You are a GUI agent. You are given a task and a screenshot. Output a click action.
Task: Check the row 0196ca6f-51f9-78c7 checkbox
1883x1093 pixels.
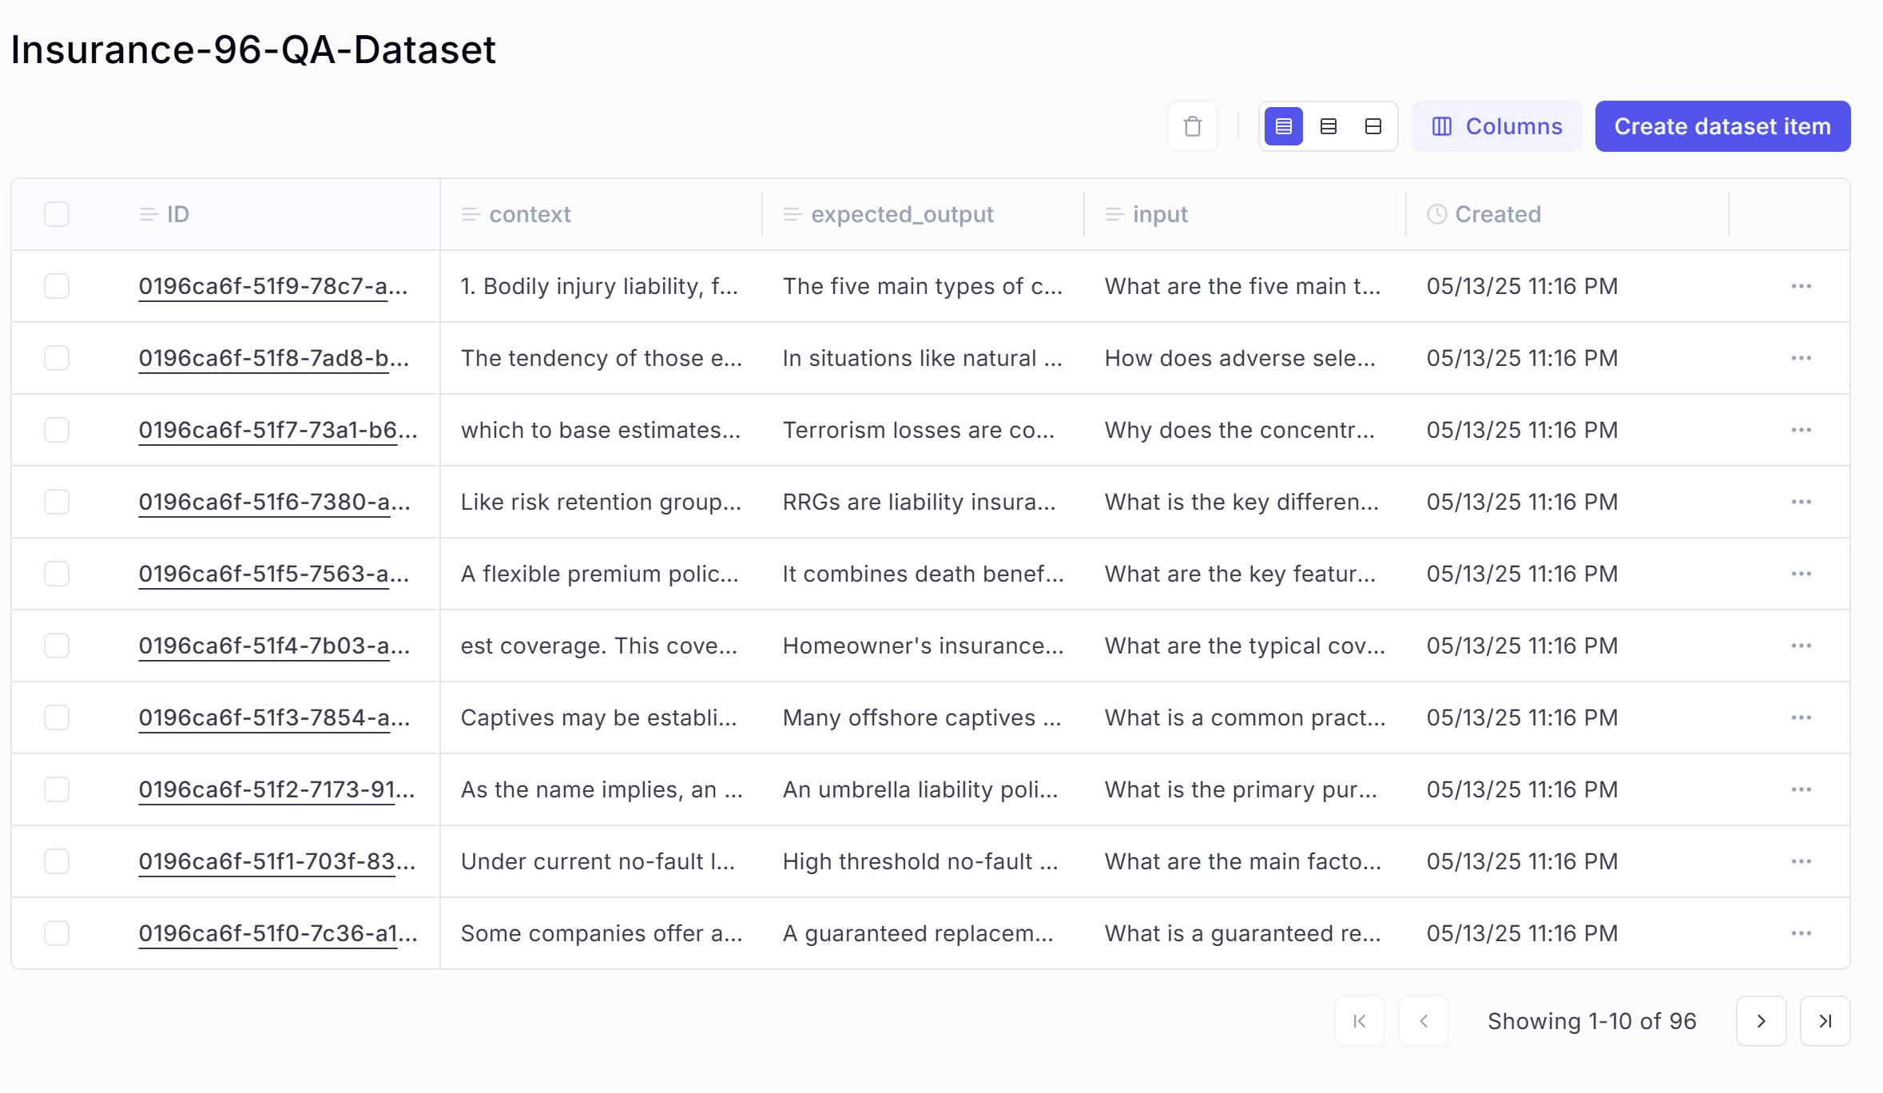coord(57,286)
